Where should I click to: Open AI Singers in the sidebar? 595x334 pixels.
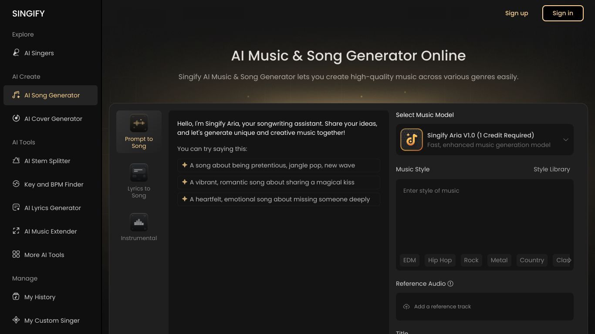click(51, 53)
